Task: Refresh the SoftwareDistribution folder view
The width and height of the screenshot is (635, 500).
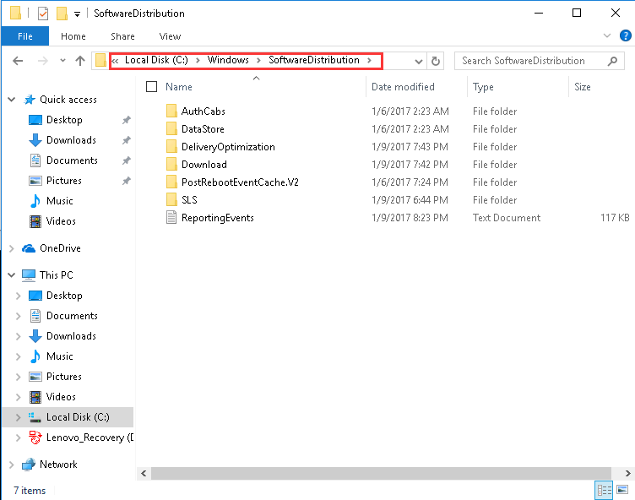Action: [436, 61]
